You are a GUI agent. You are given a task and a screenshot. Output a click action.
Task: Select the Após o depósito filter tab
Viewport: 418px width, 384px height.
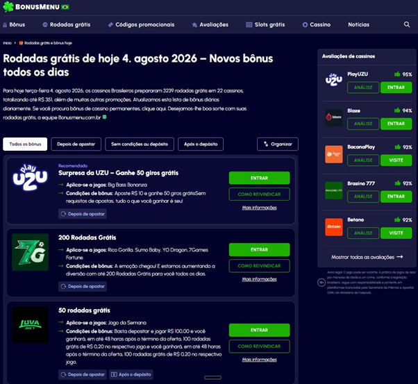coord(201,144)
